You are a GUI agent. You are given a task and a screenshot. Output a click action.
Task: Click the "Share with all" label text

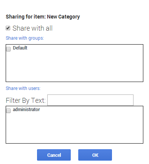[33, 28]
